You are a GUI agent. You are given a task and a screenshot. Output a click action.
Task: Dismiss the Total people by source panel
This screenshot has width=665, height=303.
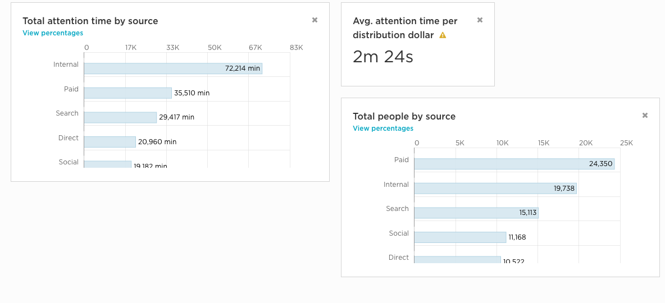(x=645, y=116)
